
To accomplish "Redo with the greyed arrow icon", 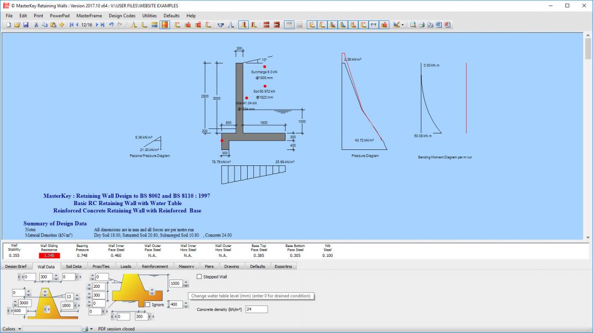I will (x=120, y=25).
